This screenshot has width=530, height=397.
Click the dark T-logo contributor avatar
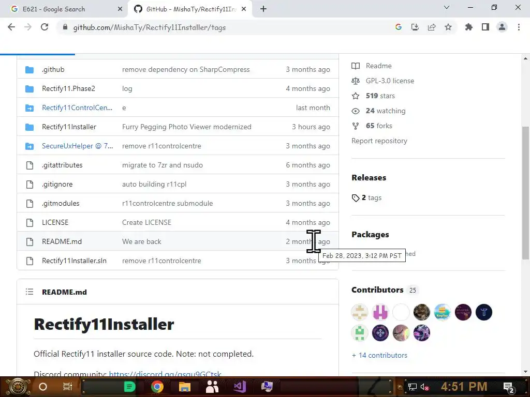484,312
